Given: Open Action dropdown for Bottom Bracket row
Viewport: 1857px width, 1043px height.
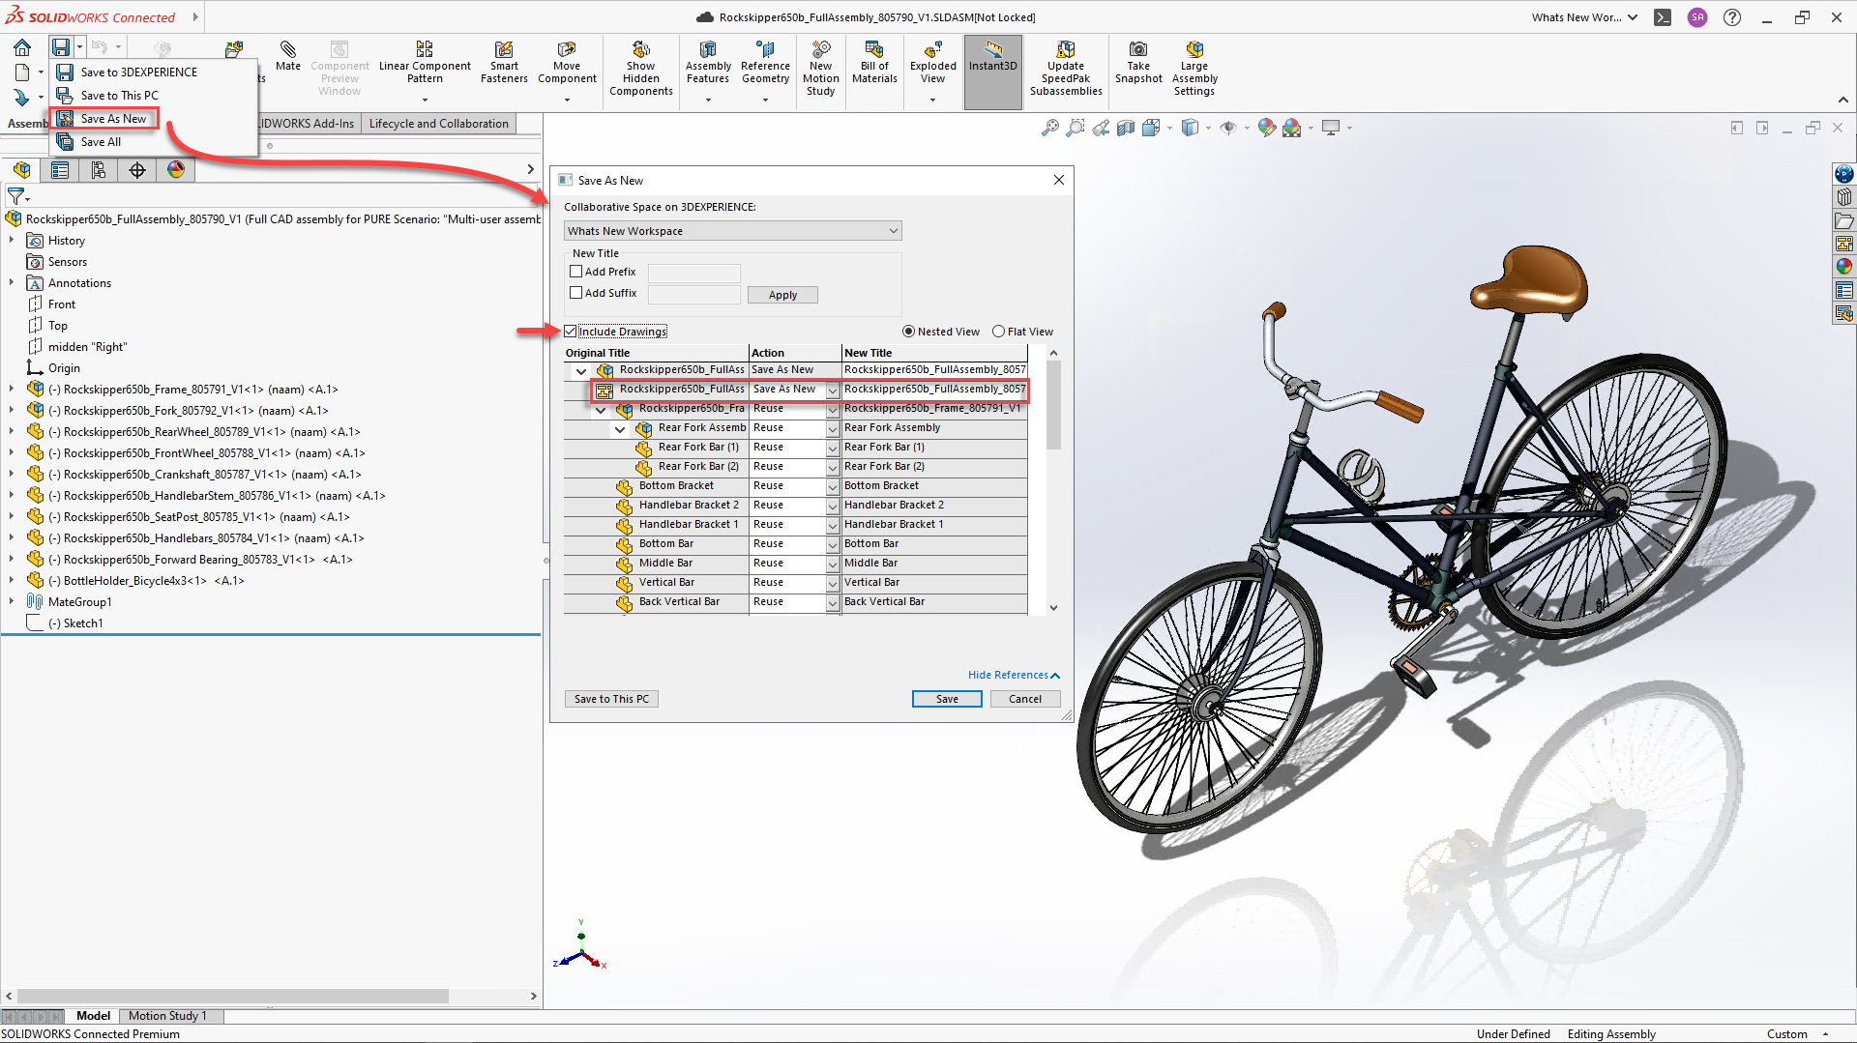Looking at the screenshot, I should (832, 486).
